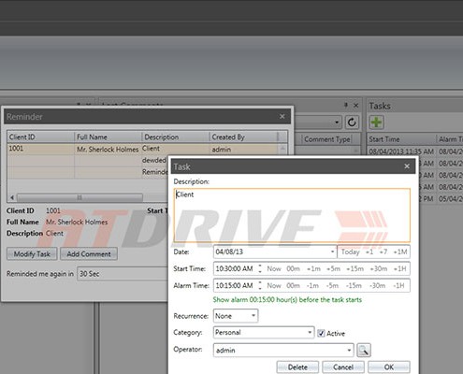Select the task row 08/04/2013 11:35 AM
This screenshot has height=374, width=463.
point(414,151)
